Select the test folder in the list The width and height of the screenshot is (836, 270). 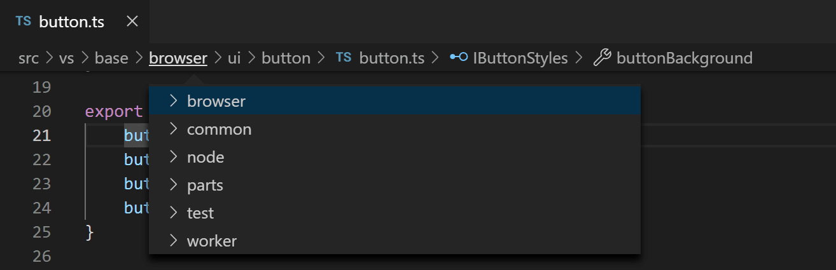click(200, 213)
